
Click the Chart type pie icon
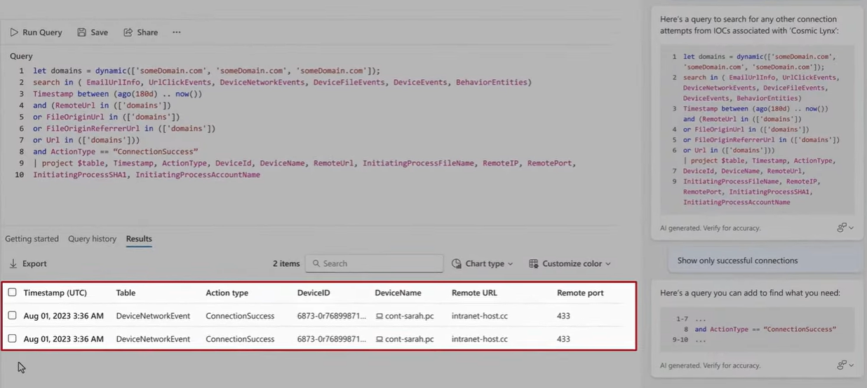point(457,264)
